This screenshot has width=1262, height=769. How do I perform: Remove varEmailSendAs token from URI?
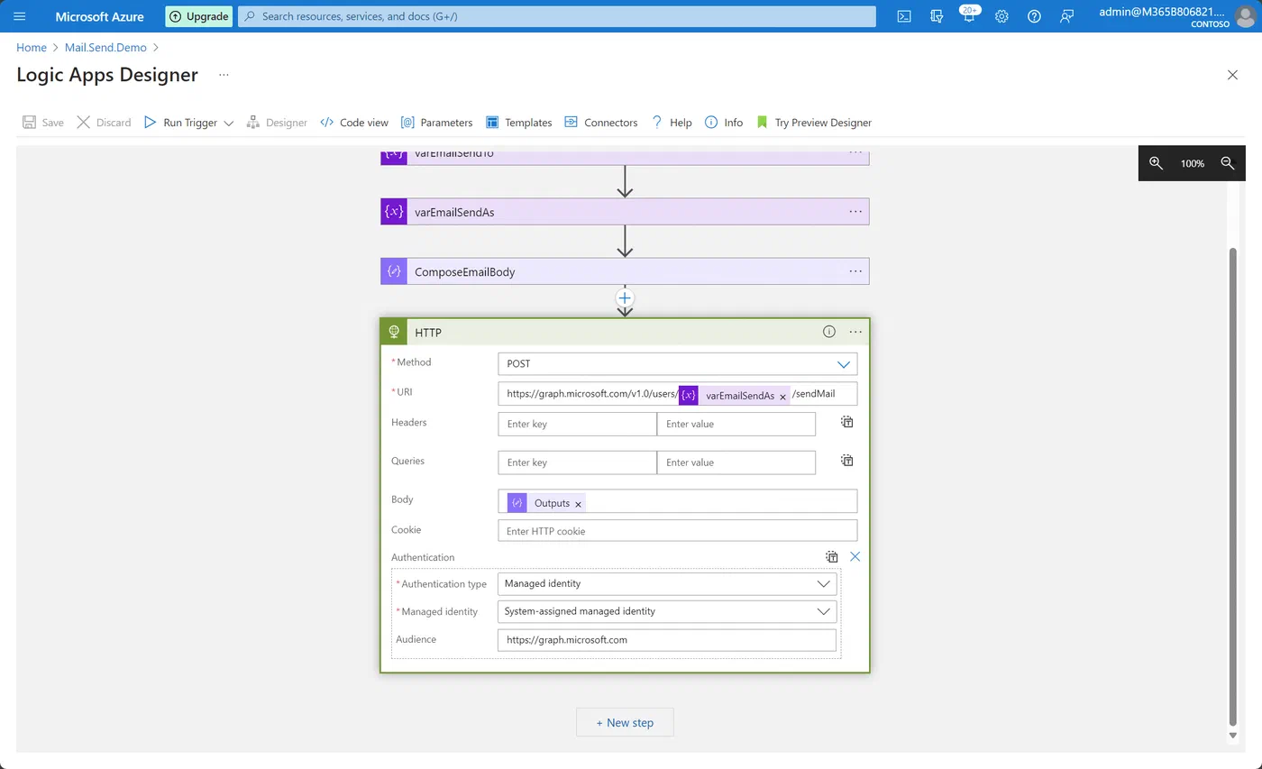click(x=782, y=397)
